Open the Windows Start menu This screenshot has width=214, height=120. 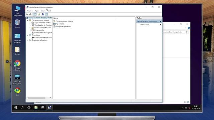pos(16,107)
